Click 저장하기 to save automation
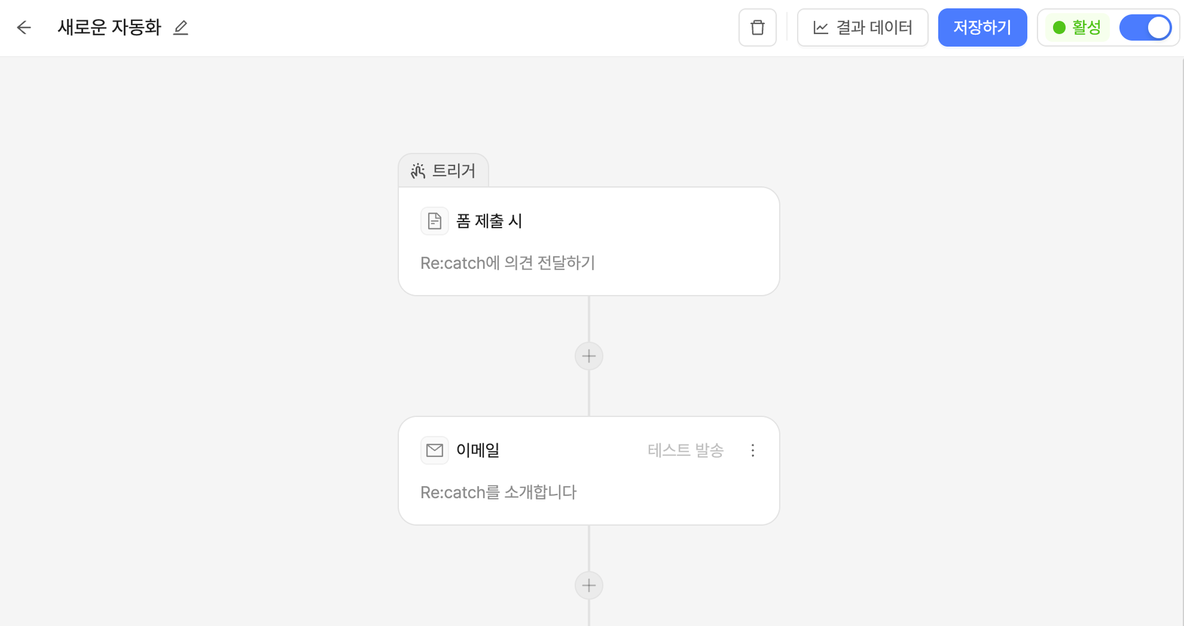This screenshot has width=1184, height=626. (x=982, y=27)
